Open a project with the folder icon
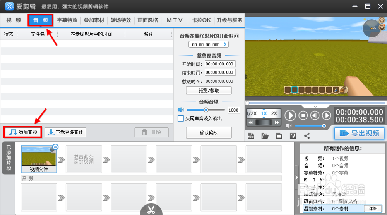Screen dimensions: 387x215 point(265,136)
